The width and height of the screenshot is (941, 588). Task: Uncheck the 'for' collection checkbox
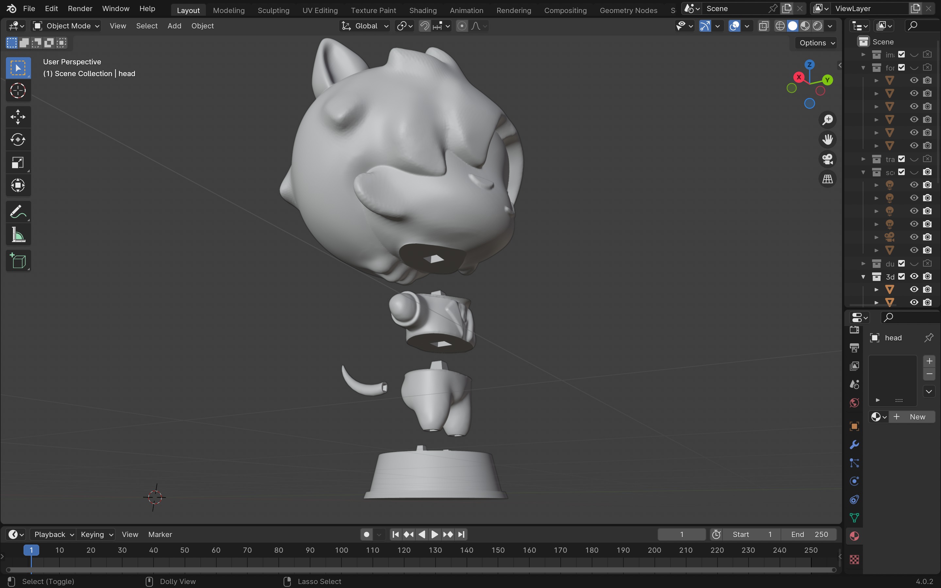pos(902,68)
